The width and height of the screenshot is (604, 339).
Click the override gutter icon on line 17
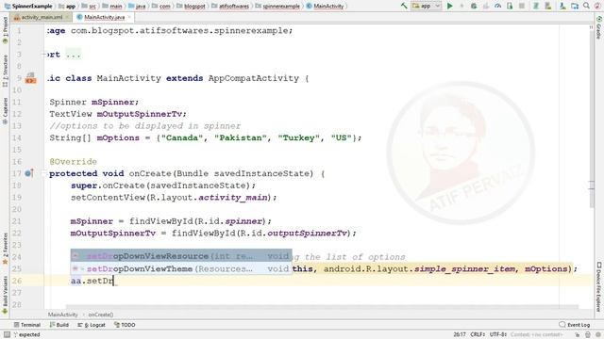29,173
